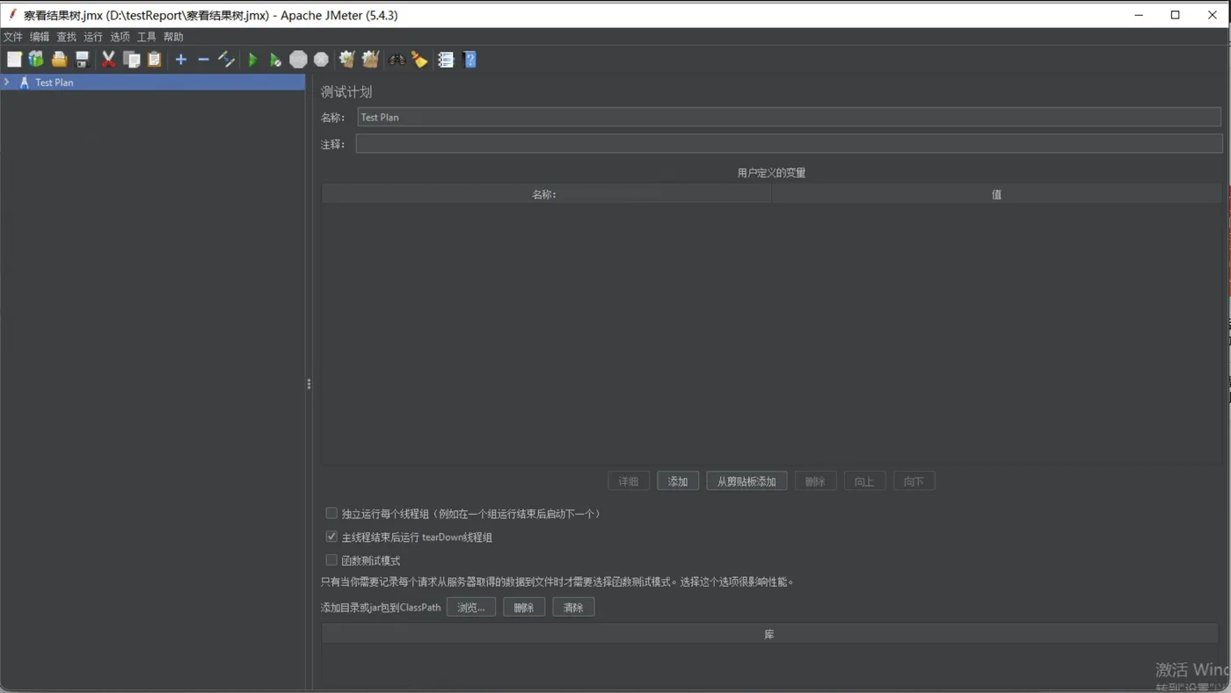The image size is (1231, 693).
Task: Expand all nodes with the plus icon
Action: [181, 59]
